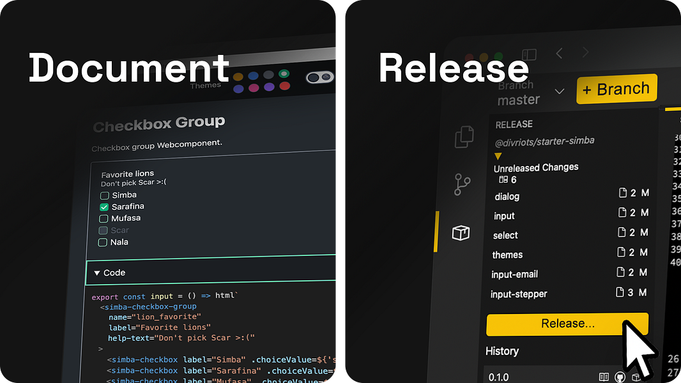Go back with the left chevron
The image size is (681, 383).
point(560,54)
